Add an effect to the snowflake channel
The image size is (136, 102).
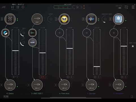coord(114,33)
